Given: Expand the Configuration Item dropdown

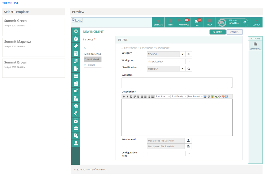Looking at the screenshot, I should (x=189, y=154).
